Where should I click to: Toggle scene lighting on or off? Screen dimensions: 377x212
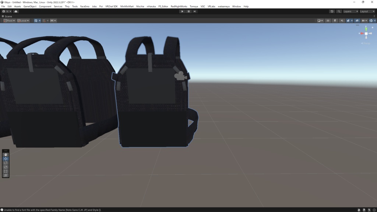[x=335, y=21]
